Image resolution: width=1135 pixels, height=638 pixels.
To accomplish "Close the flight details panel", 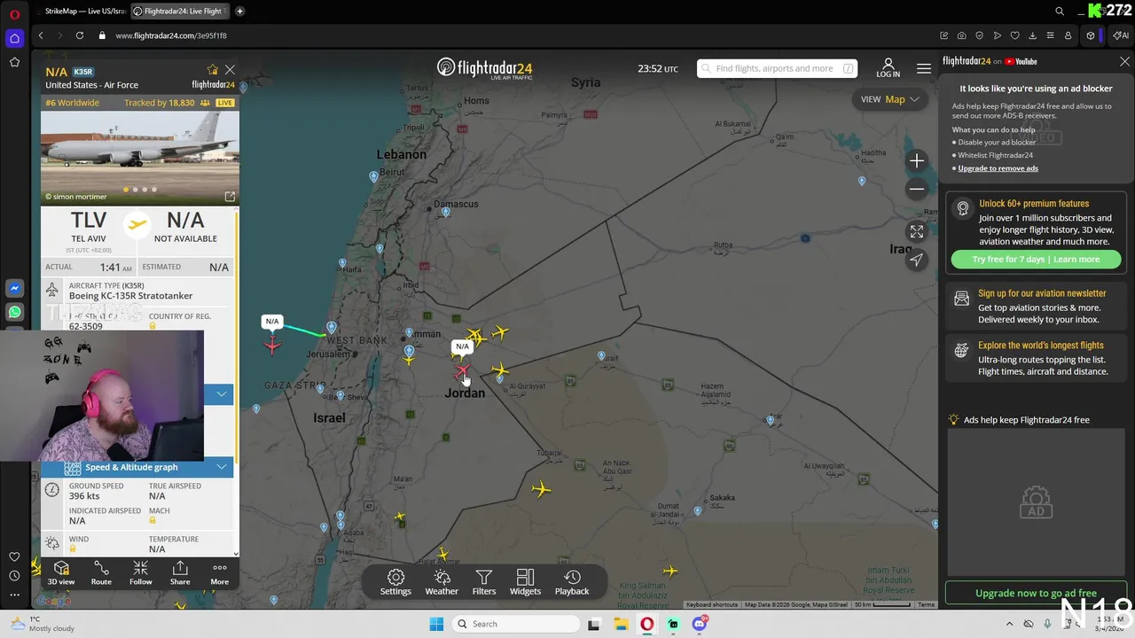I will [x=230, y=70].
